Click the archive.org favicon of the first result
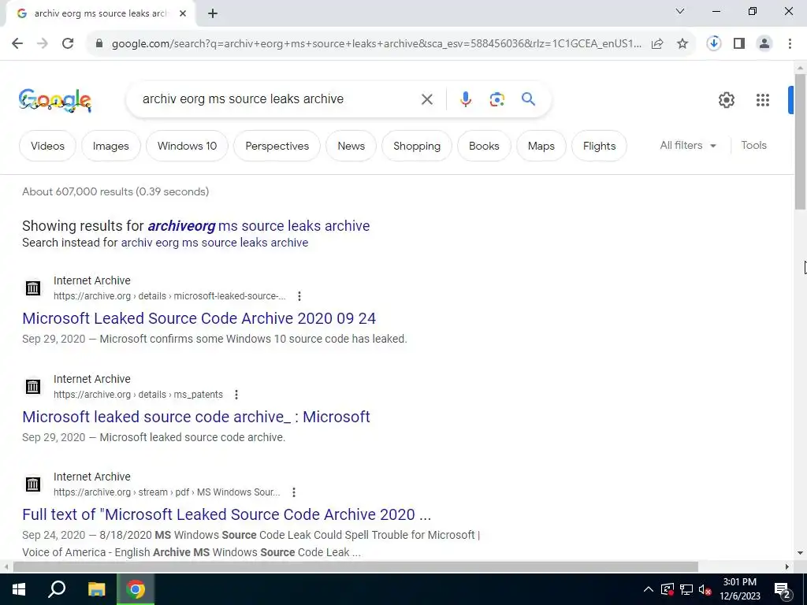Screen dimensions: 807x605 point(33,288)
